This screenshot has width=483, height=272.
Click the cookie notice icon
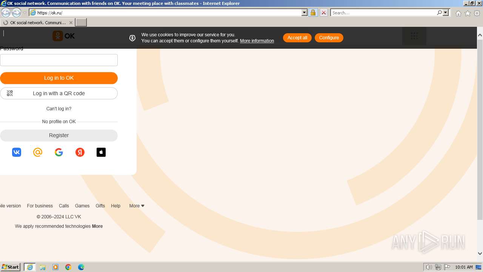132,38
